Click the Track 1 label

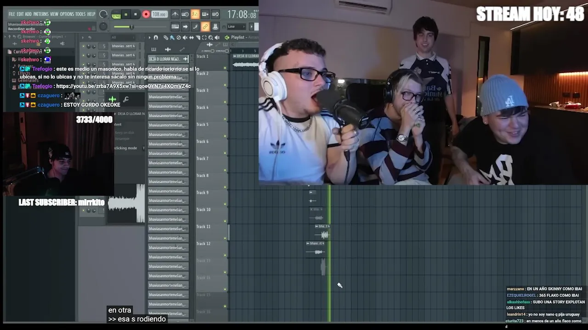tap(202, 56)
